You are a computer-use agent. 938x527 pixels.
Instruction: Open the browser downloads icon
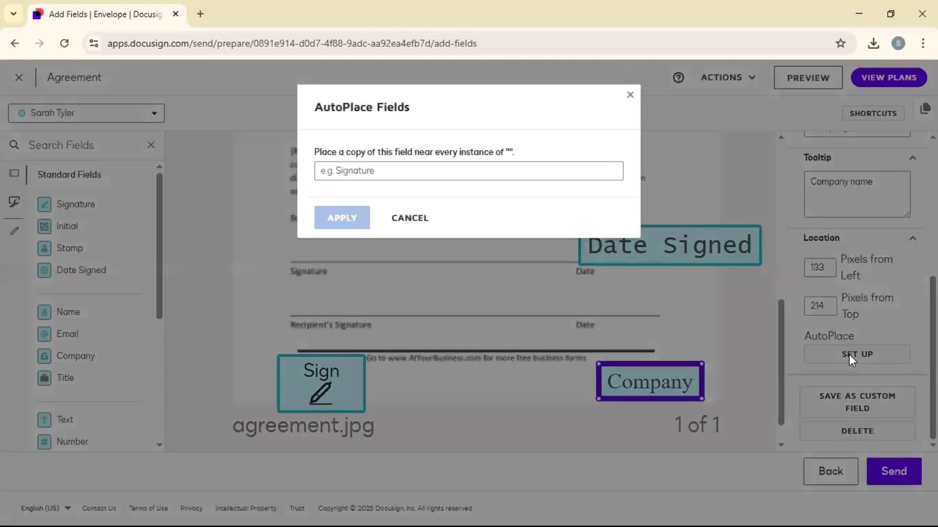pos(874,43)
